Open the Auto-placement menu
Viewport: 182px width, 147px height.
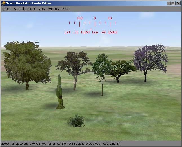click(25, 9)
